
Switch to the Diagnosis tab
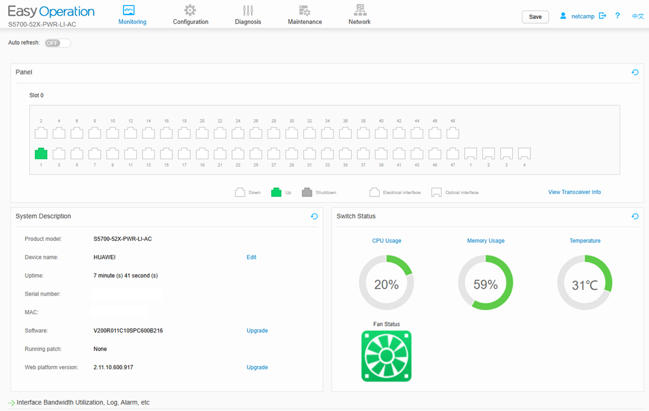click(x=248, y=14)
